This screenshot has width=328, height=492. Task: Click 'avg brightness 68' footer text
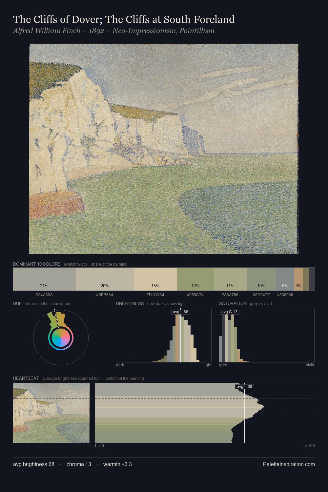click(34, 464)
